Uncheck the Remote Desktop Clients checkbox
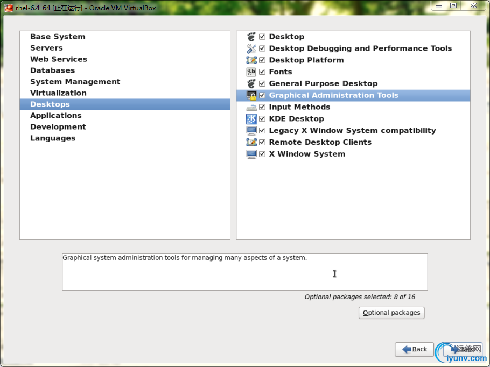 coord(262,142)
